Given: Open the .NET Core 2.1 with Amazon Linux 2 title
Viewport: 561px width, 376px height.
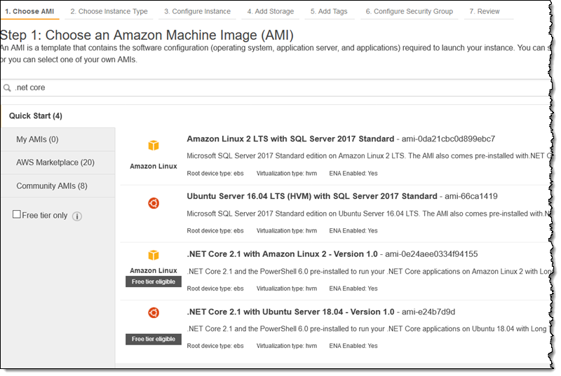Looking at the screenshot, I should coord(282,254).
